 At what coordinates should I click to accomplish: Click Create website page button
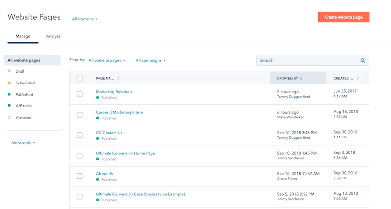(x=344, y=17)
